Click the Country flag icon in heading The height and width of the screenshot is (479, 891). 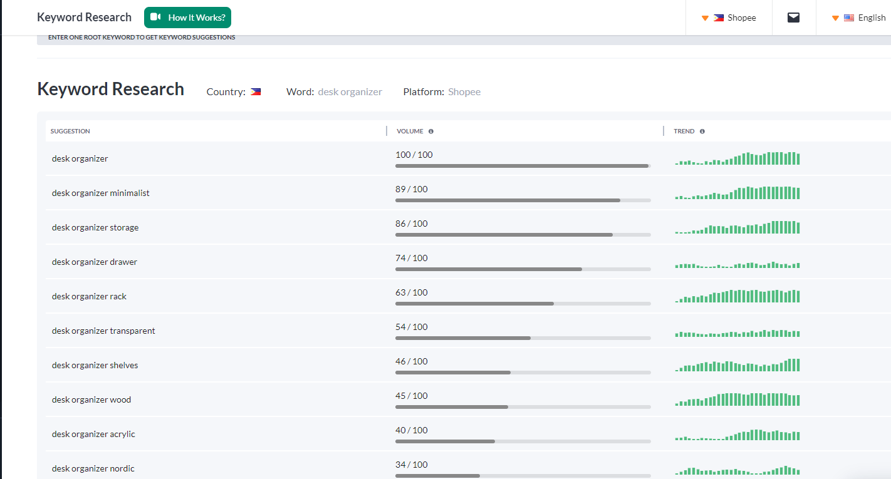(x=256, y=91)
